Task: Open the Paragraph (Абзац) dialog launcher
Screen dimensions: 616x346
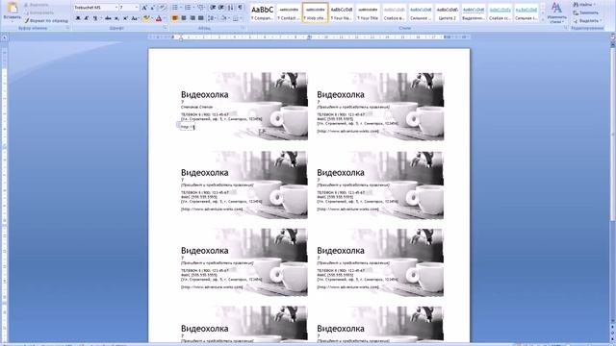Action: coord(243,28)
